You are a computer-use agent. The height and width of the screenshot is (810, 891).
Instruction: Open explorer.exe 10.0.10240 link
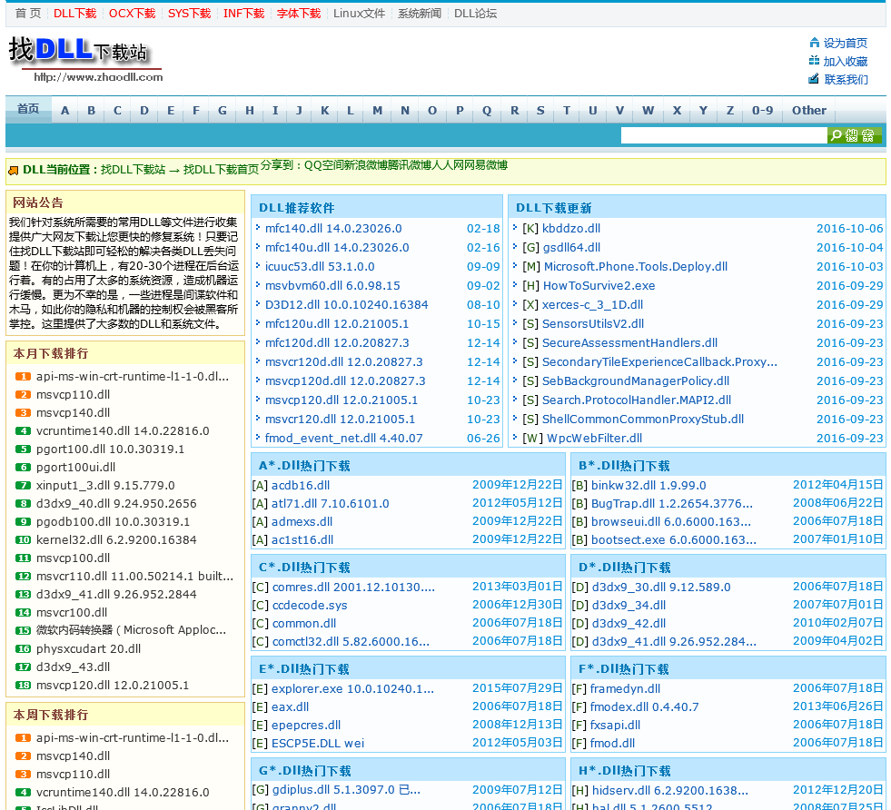pyautogui.click(x=352, y=688)
